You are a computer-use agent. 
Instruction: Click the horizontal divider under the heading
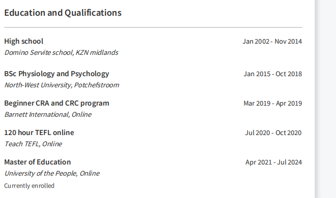click(153, 27)
